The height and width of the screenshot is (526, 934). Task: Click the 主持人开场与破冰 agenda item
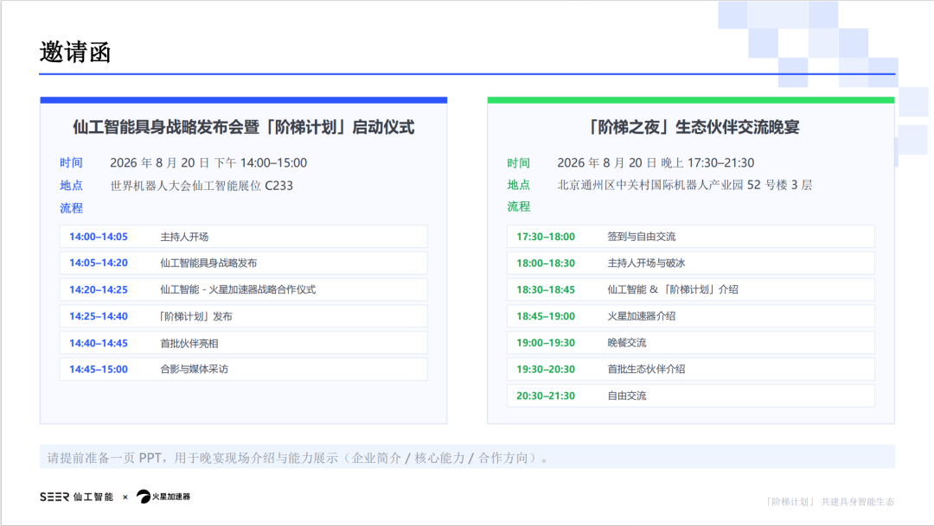coord(646,263)
